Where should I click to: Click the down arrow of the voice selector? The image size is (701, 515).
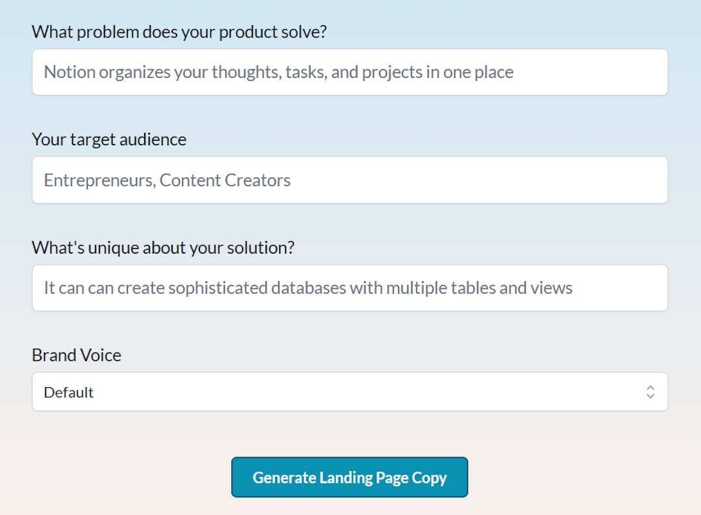650,396
